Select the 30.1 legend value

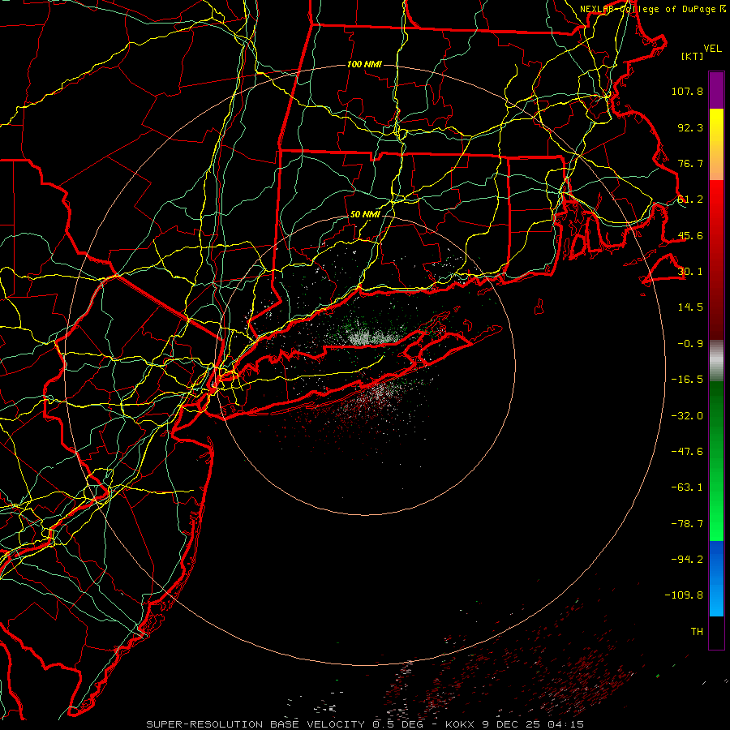coord(690,272)
